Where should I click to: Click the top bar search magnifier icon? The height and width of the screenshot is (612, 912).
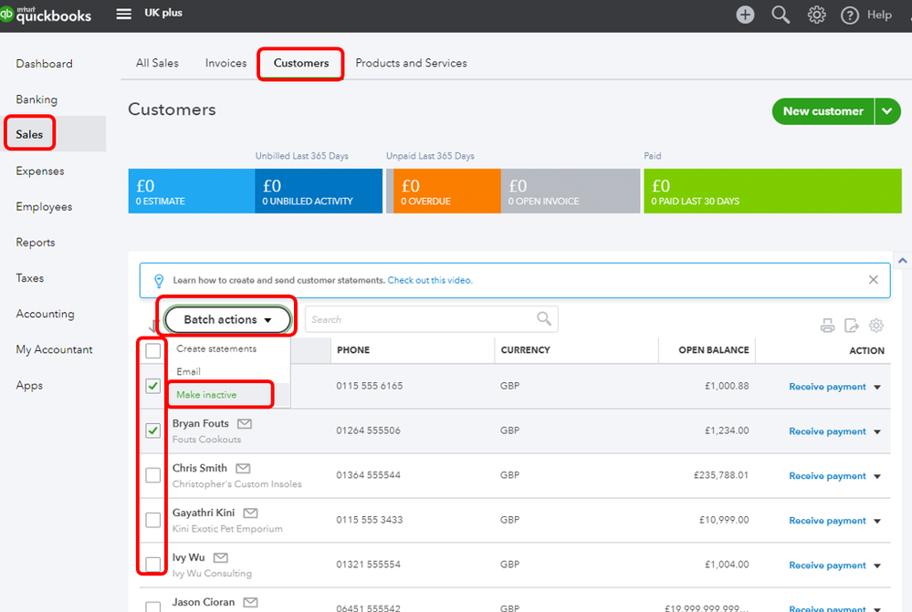781,15
